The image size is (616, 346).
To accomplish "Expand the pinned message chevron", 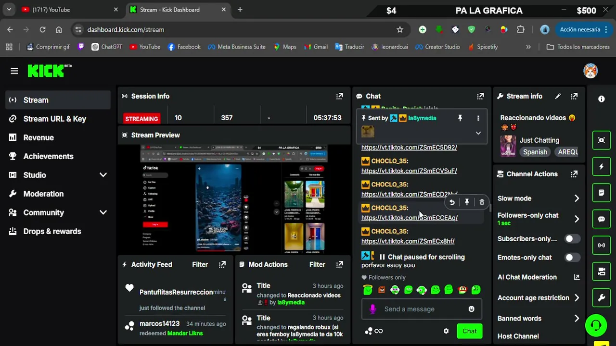I will click(x=478, y=133).
